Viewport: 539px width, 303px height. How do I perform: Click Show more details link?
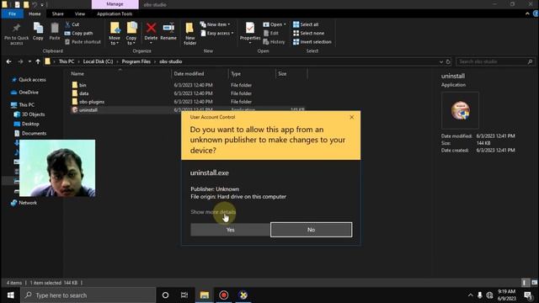click(x=213, y=212)
